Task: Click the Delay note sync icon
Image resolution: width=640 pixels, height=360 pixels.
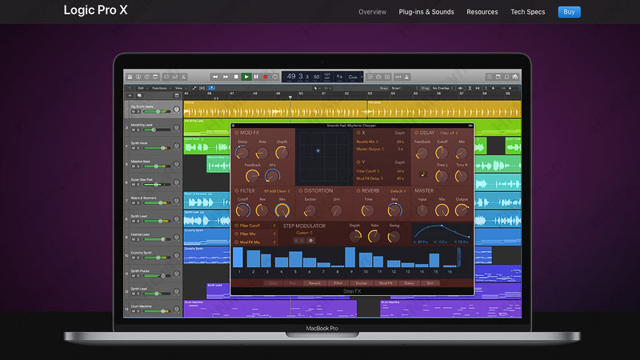Action: pyautogui.click(x=422, y=174)
